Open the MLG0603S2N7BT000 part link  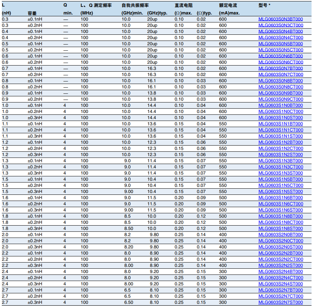click(x=280, y=290)
